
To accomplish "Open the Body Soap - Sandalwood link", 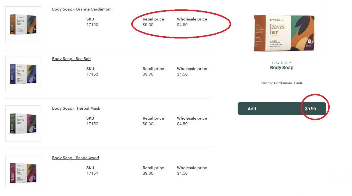I will coord(75,158).
